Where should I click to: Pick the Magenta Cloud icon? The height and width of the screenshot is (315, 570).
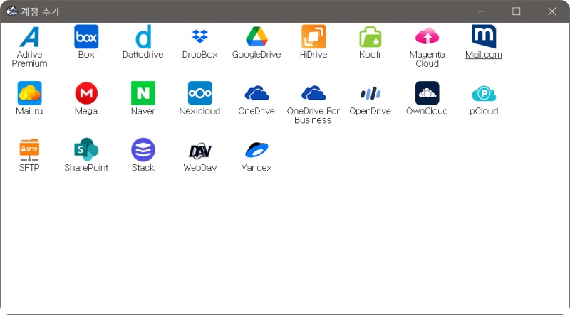click(427, 37)
